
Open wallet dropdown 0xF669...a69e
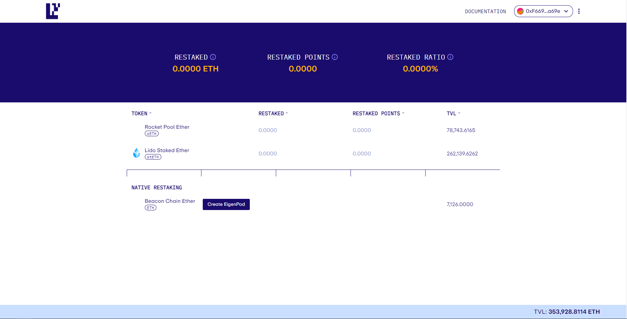click(x=543, y=11)
